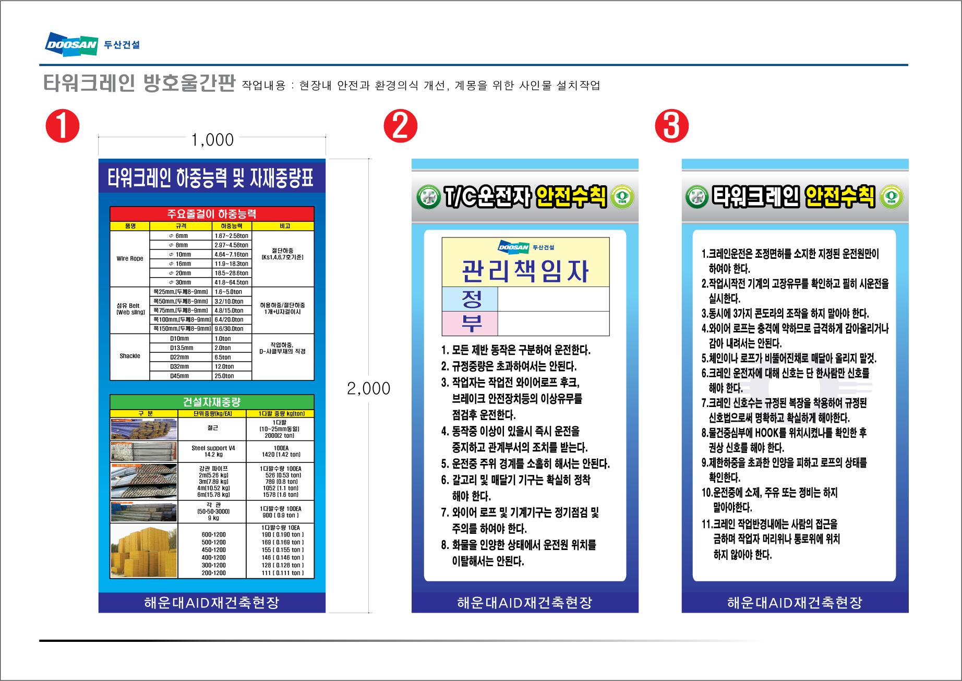The height and width of the screenshot is (681, 962).
Task: Click the 섬유 Belt (Web sling) row label
Action: 130,309
